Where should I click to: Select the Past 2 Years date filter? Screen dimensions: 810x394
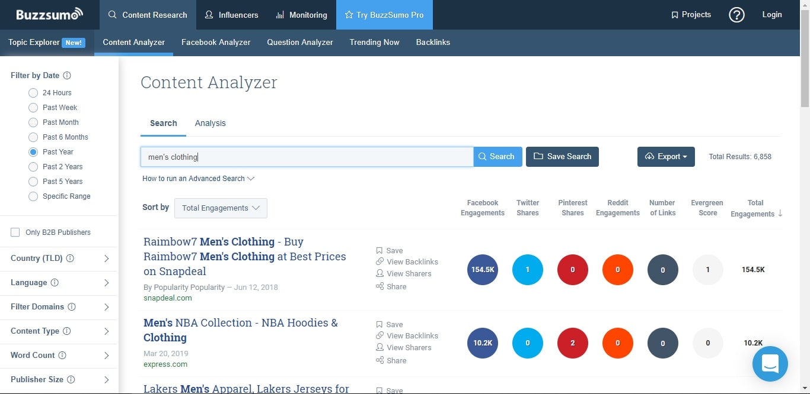click(33, 167)
